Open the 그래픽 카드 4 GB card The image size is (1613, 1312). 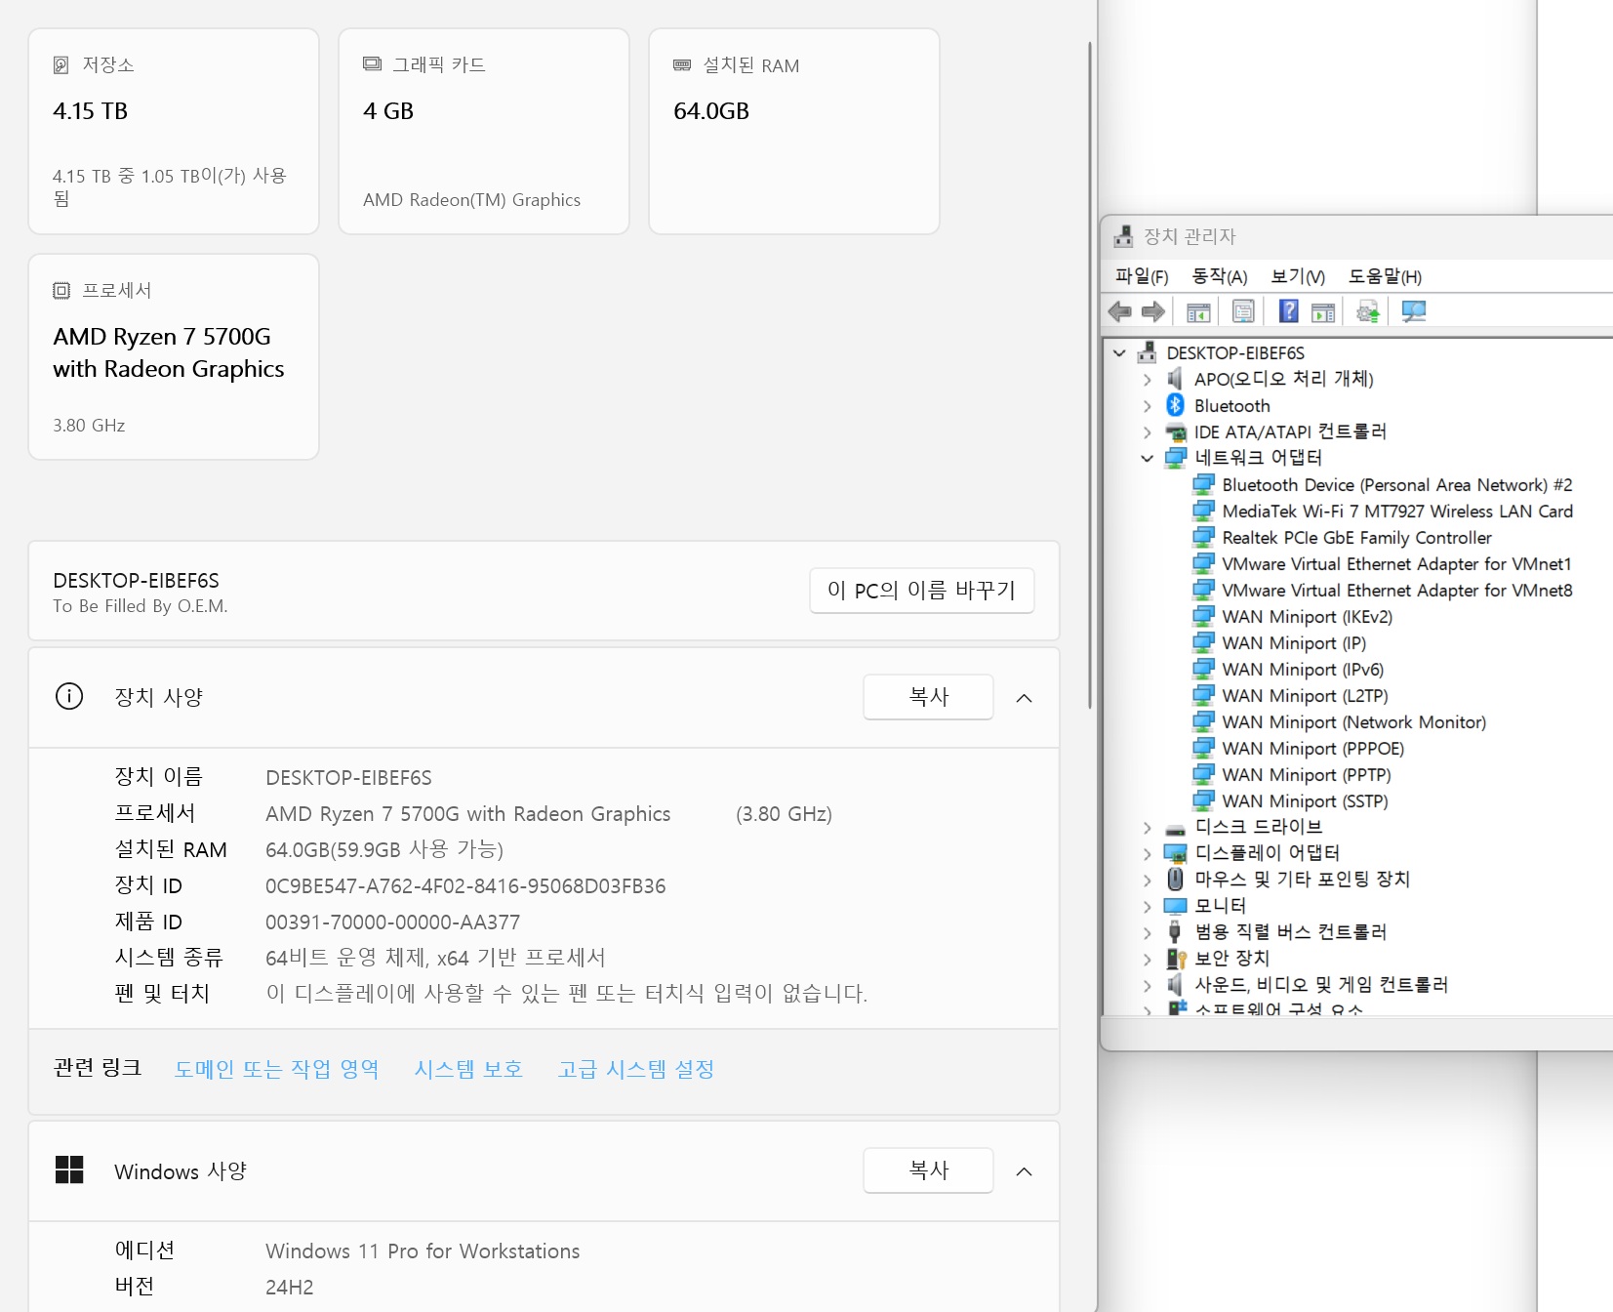click(484, 131)
